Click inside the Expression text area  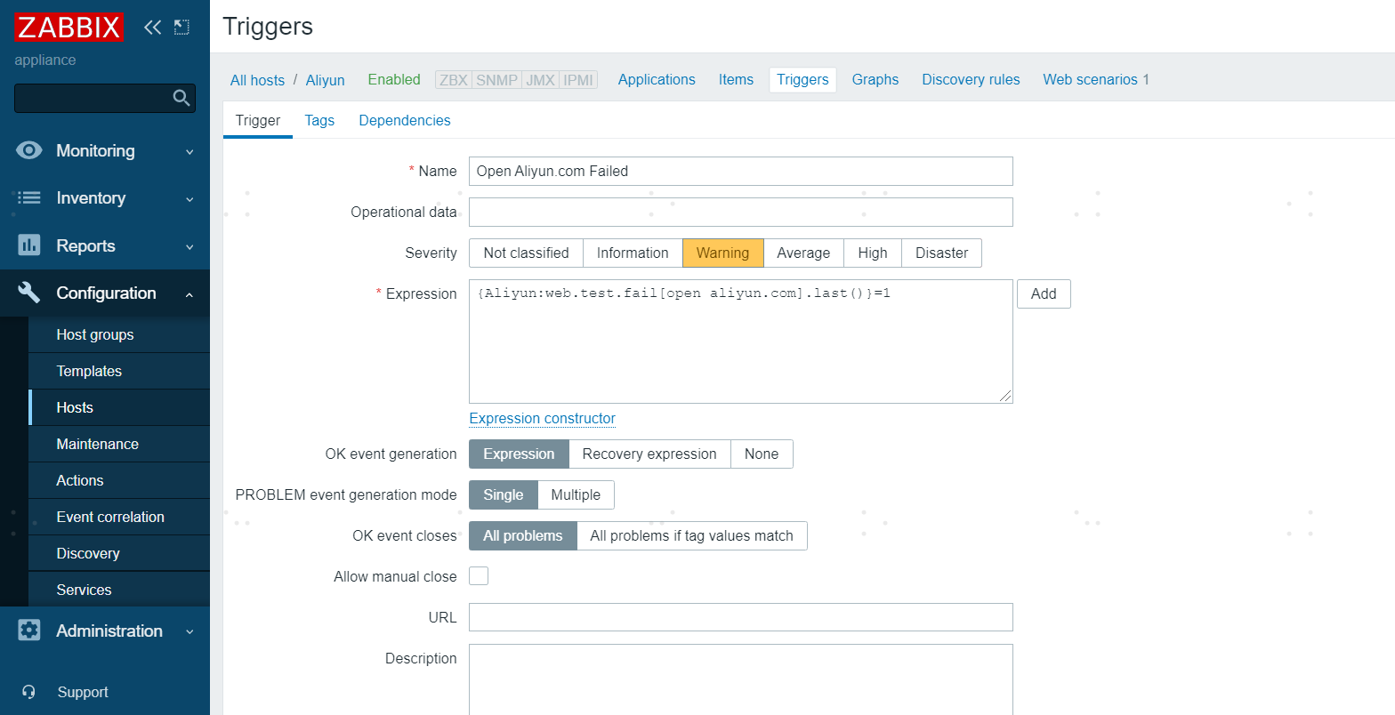coord(741,341)
